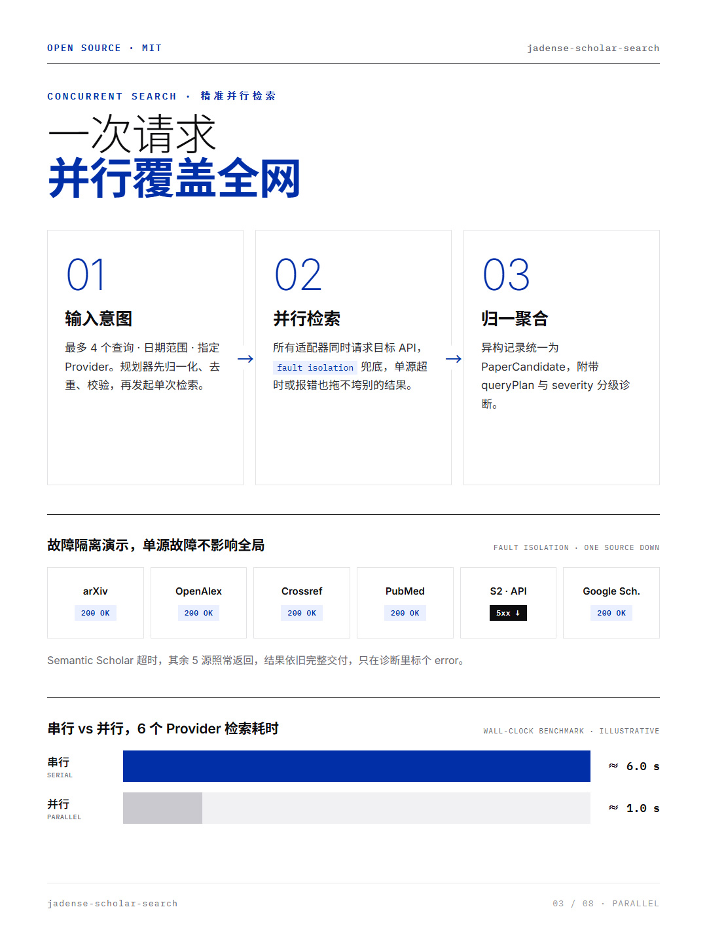Click the large 02 step number

(298, 275)
